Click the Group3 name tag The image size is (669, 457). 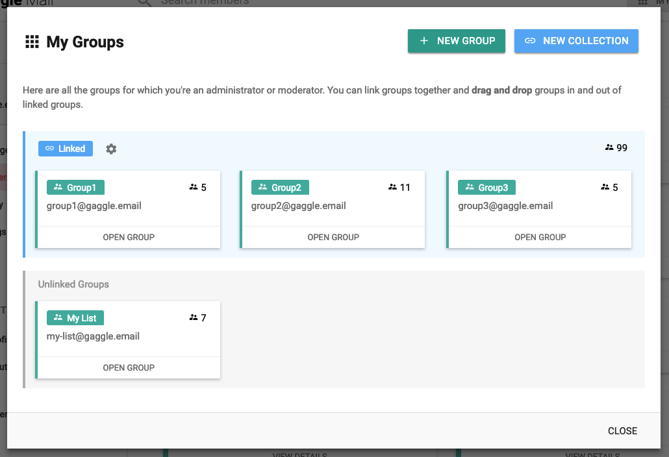(486, 188)
